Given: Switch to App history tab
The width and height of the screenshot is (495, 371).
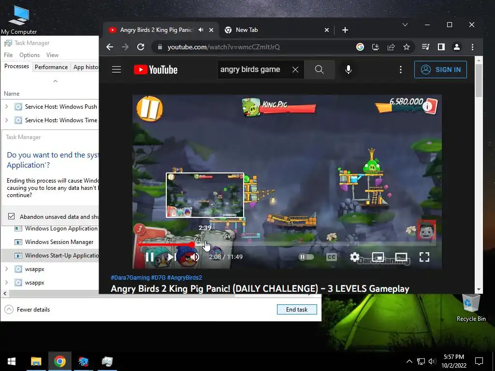Looking at the screenshot, I should pyautogui.click(x=85, y=67).
